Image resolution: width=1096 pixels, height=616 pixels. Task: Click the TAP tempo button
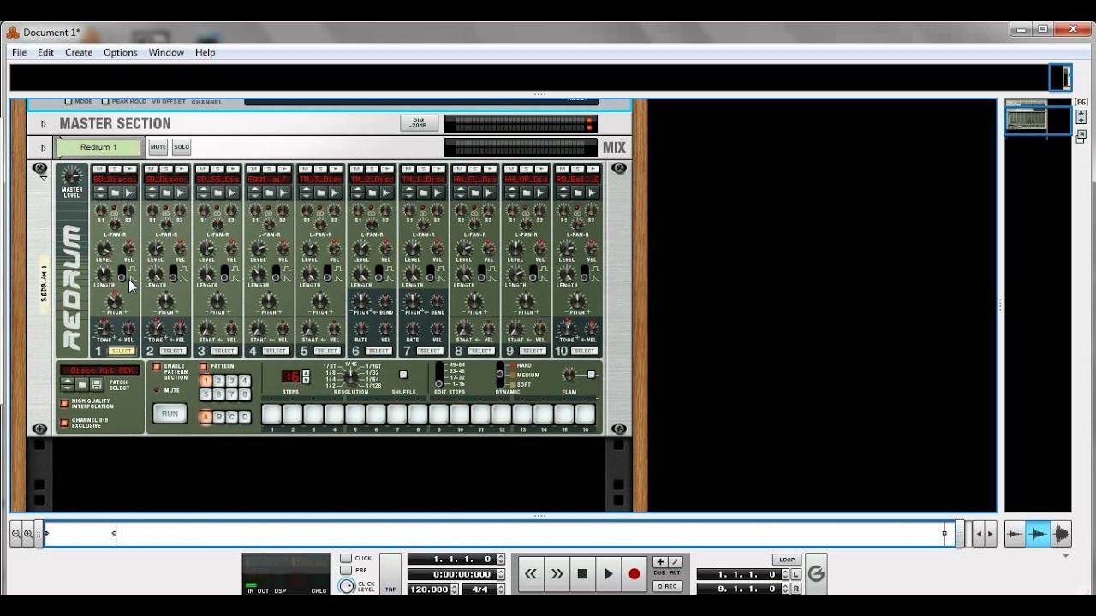click(390, 574)
